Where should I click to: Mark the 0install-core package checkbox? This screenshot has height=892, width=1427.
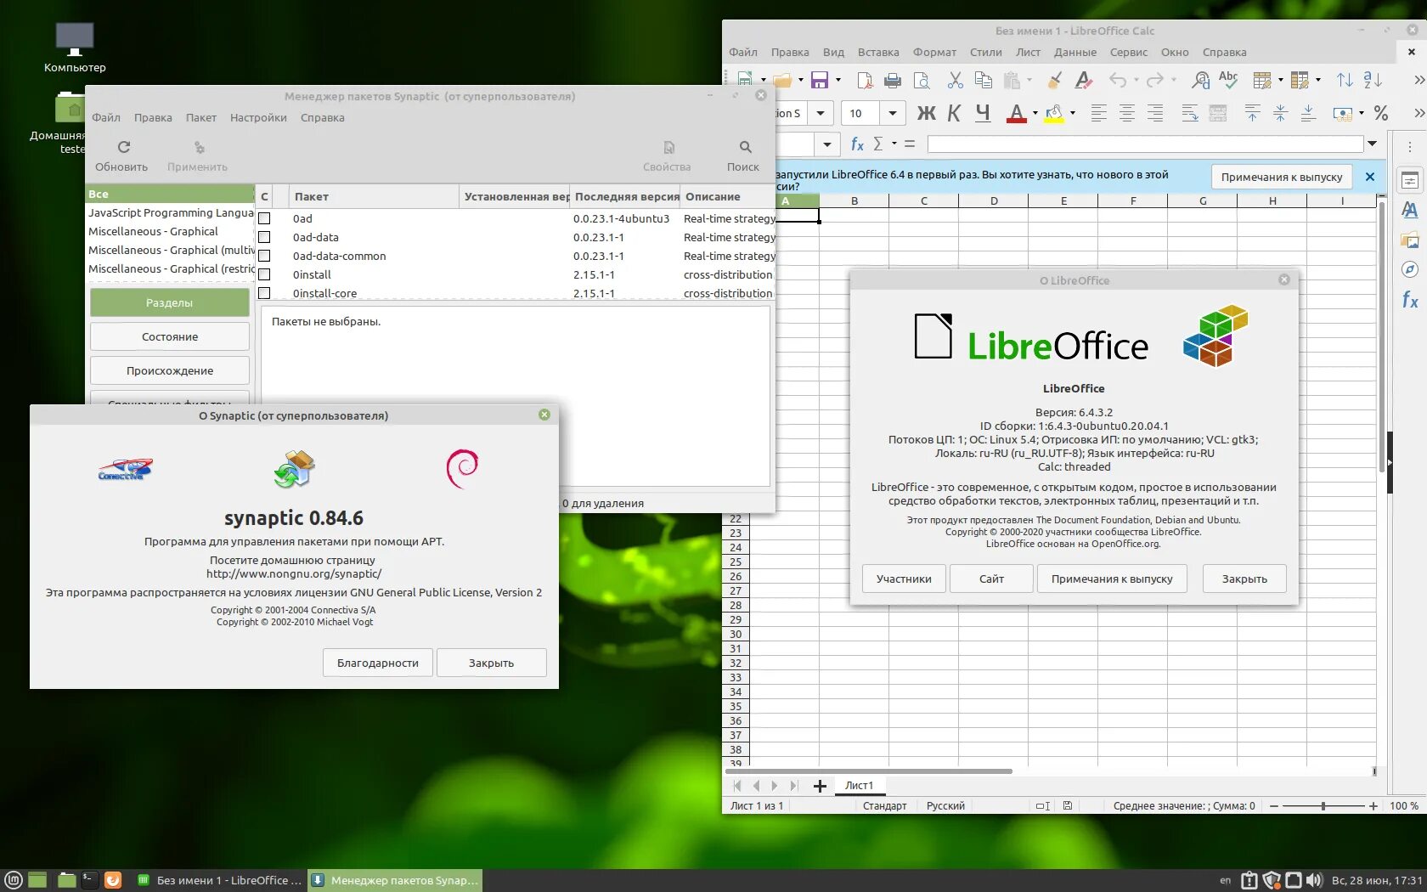264,293
